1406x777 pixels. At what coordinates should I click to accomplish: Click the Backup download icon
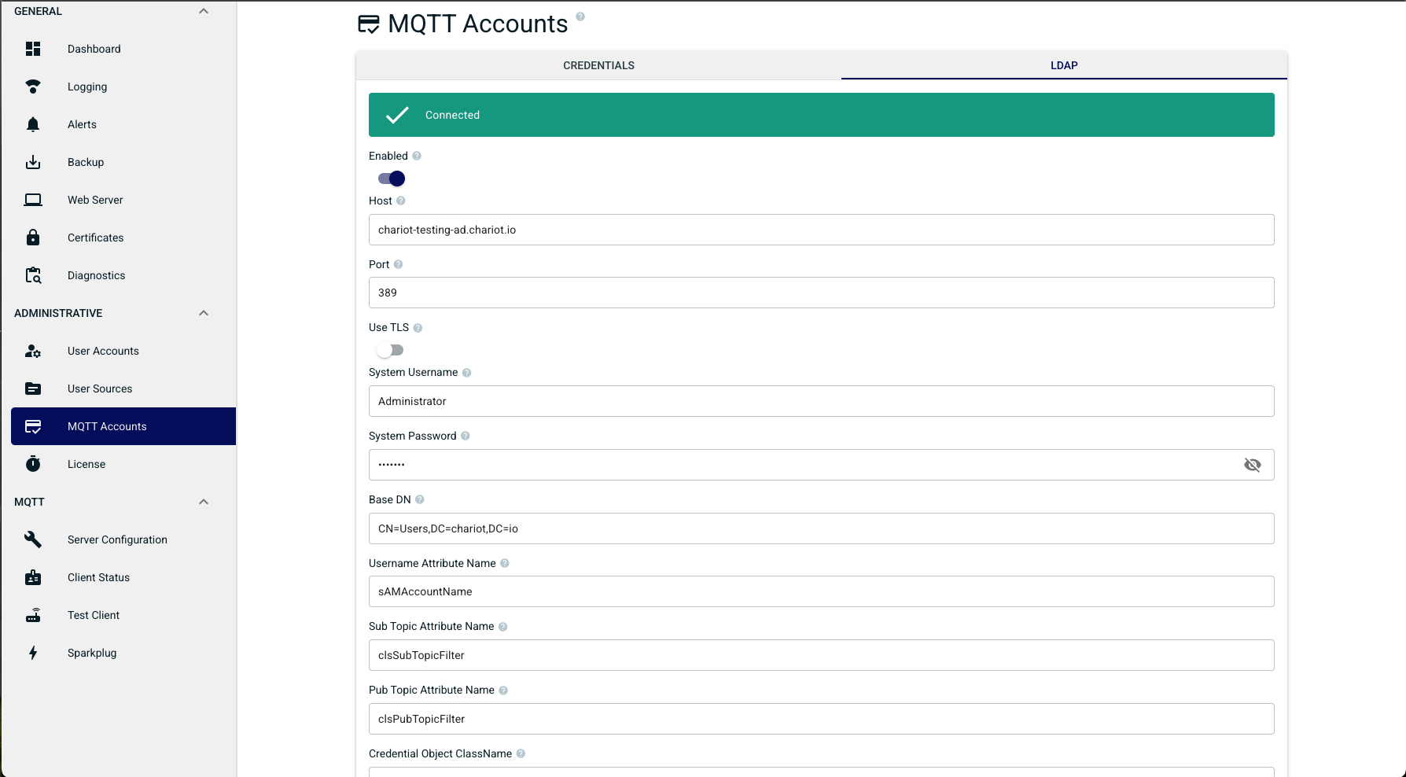tap(33, 162)
